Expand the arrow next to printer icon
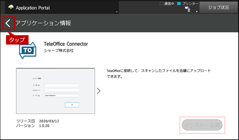 pos(197,12)
